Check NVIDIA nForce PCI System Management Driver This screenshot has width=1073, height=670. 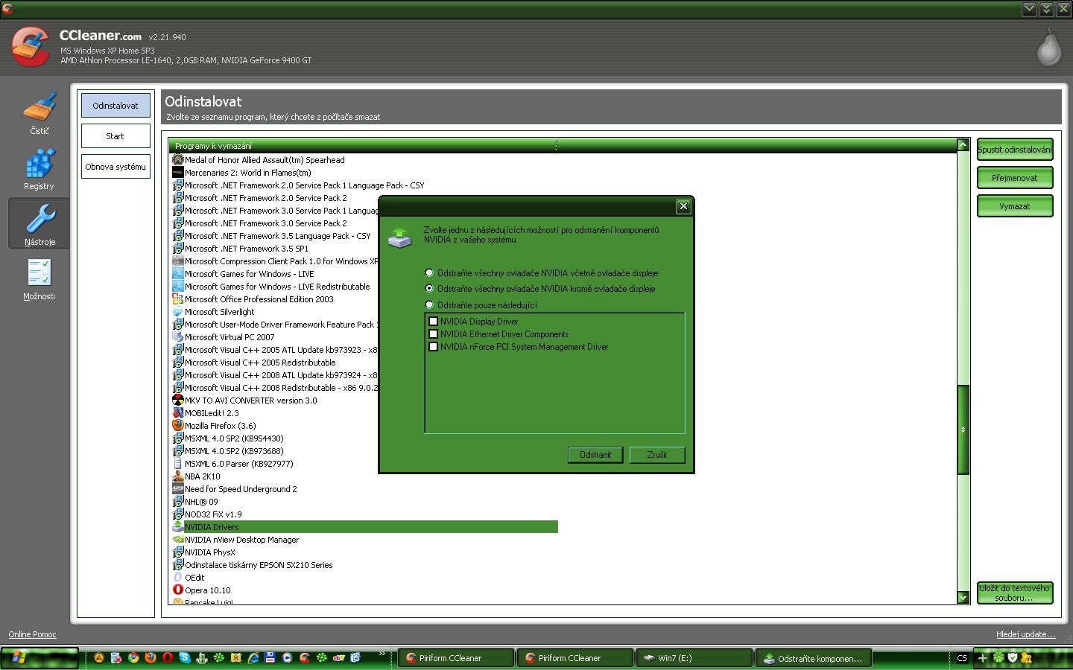coord(433,347)
